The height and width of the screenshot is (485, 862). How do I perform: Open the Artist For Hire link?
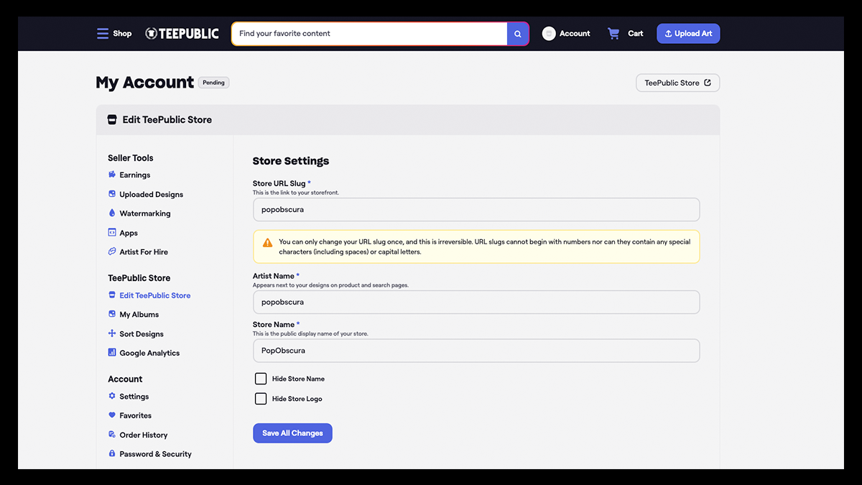pyautogui.click(x=144, y=252)
